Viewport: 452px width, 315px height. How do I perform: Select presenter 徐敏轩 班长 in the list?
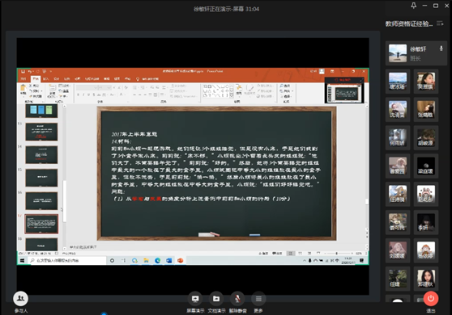[x=416, y=52]
